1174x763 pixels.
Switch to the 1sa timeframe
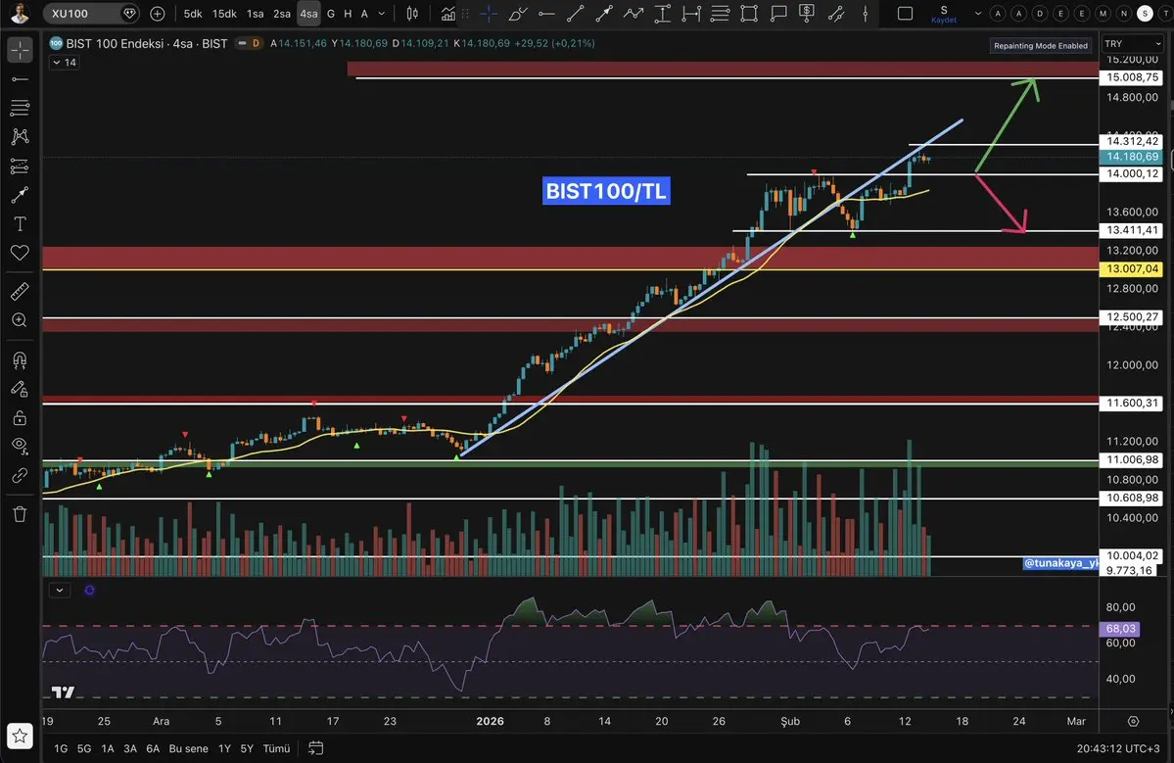click(256, 14)
